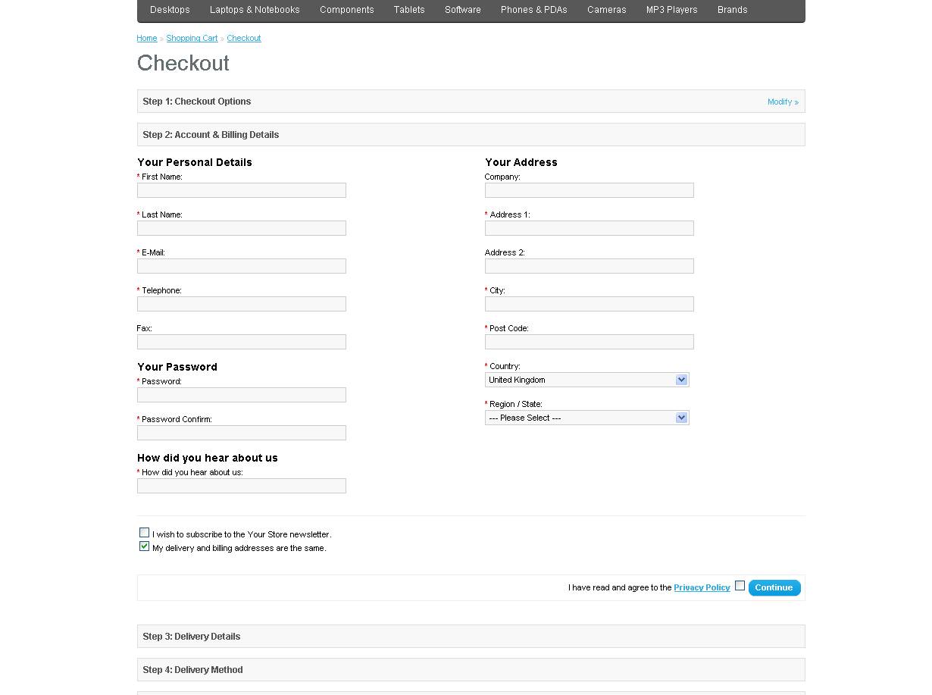The image size is (932, 695).
Task: Open the Cameras category
Action: click(x=607, y=10)
